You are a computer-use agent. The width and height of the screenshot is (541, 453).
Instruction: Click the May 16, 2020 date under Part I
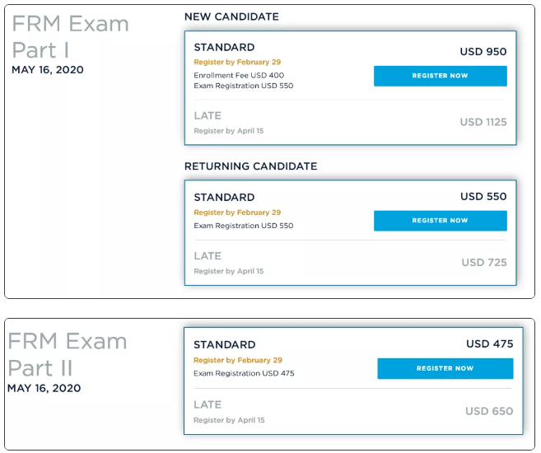click(x=47, y=70)
